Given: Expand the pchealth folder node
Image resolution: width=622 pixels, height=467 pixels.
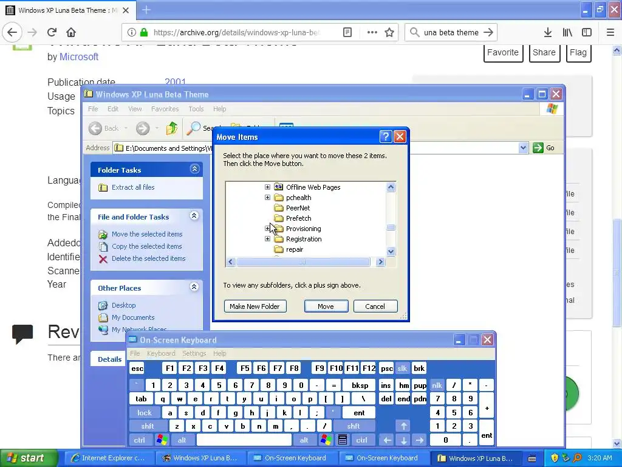Looking at the screenshot, I should click(x=267, y=198).
